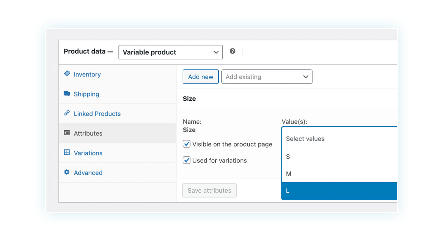
Task: Click the Shipping truck icon
Action: 67,93
